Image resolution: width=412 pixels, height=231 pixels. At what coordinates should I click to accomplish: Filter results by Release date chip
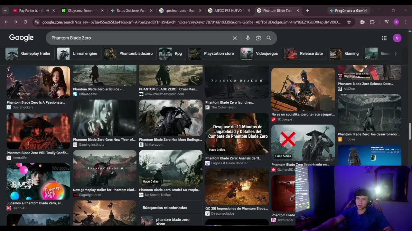point(305,54)
